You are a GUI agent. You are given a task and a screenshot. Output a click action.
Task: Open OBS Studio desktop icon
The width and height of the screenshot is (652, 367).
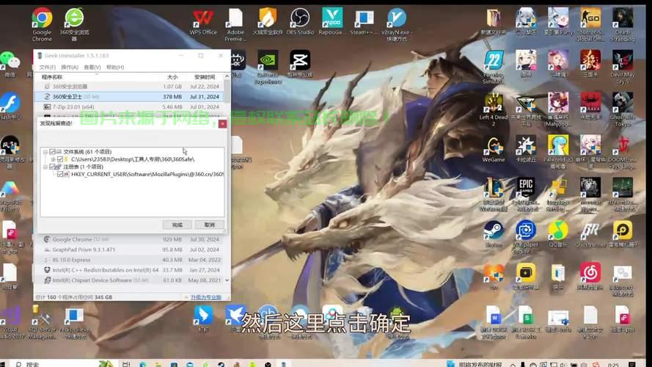(x=300, y=21)
